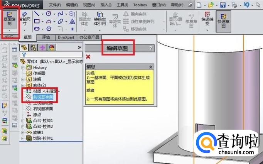
Task: Expand the 凸台-拉伸1 feature node
Action: pyautogui.click(x=23, y=121)
